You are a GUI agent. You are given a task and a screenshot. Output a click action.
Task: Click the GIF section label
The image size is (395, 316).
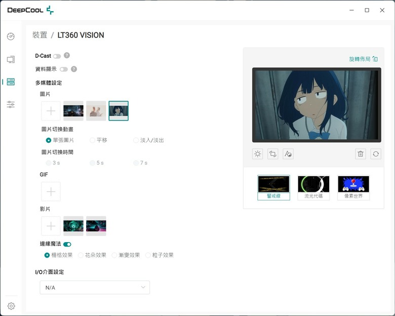click(x=44, y=174)
